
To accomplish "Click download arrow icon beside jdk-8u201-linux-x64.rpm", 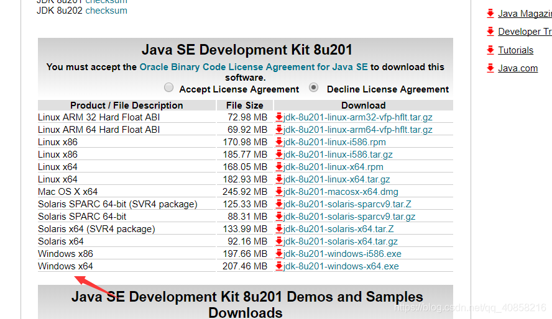I will (x=279, y=167).
